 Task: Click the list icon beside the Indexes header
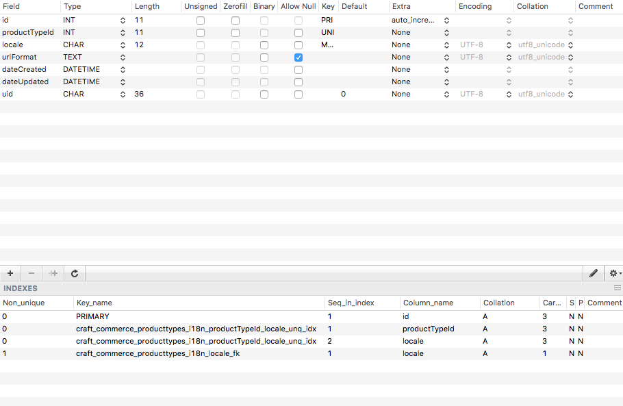pos(617,288)
